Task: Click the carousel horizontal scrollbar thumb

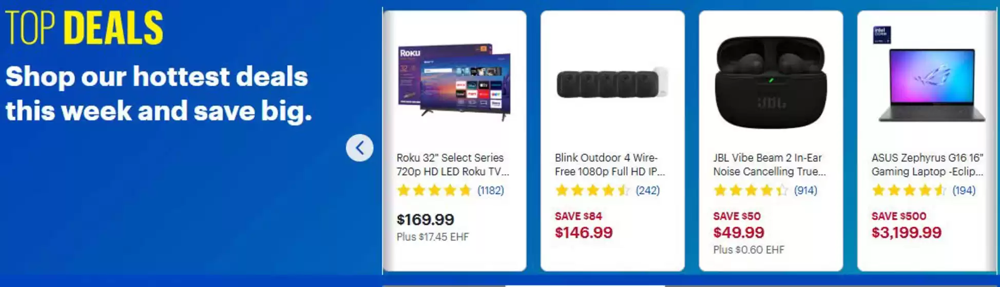Action: coord(585,285)
